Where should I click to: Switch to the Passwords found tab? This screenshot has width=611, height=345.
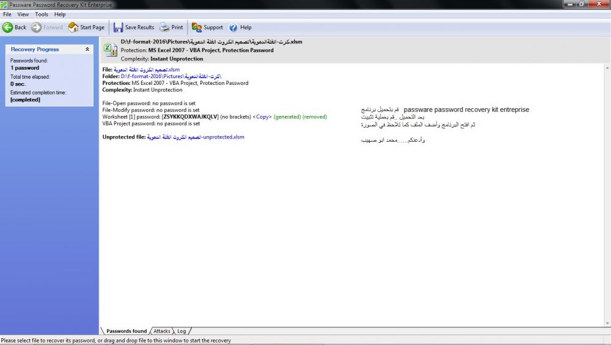coord(126,331)
